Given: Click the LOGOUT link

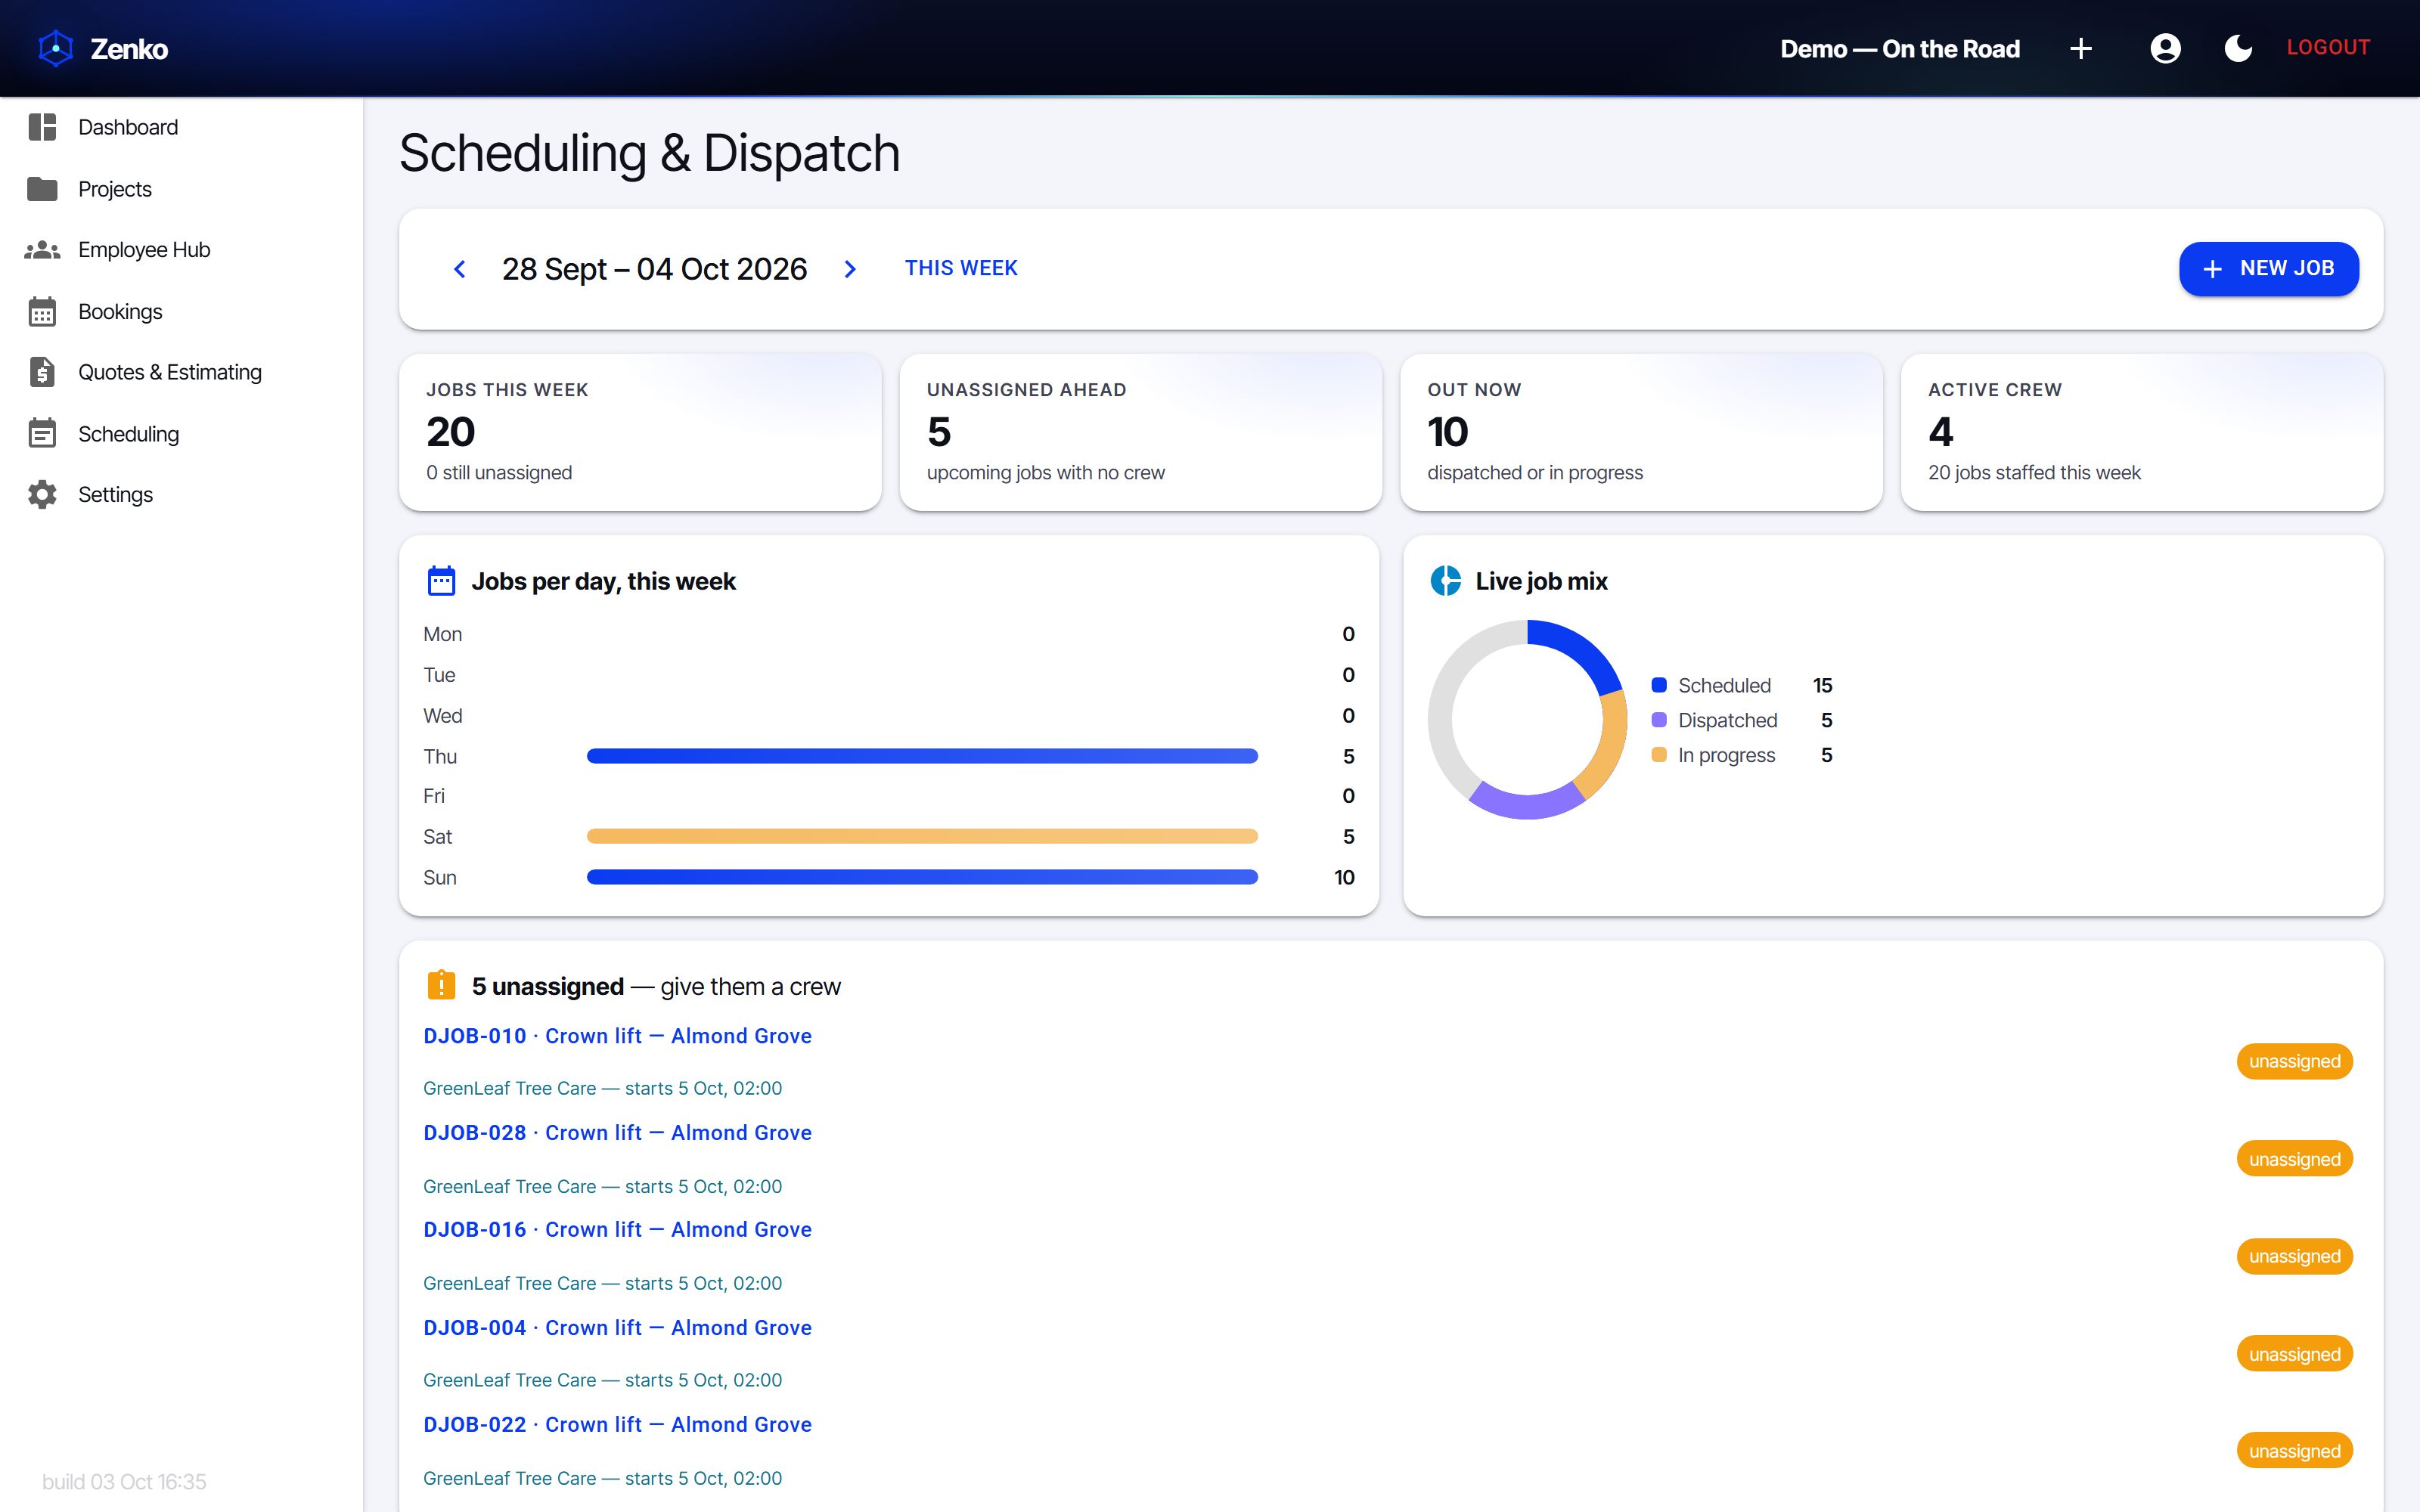Looking at the screenshot, I should tap(2328, 47).
